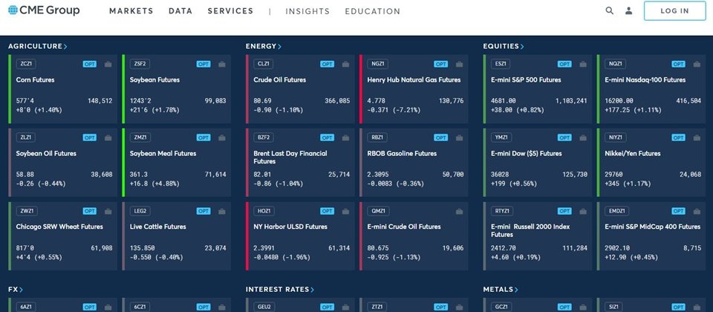Click briefcase icon on Brent Last Day Financial card
This screenshot has width=713, height=312.
coord(345,137)
